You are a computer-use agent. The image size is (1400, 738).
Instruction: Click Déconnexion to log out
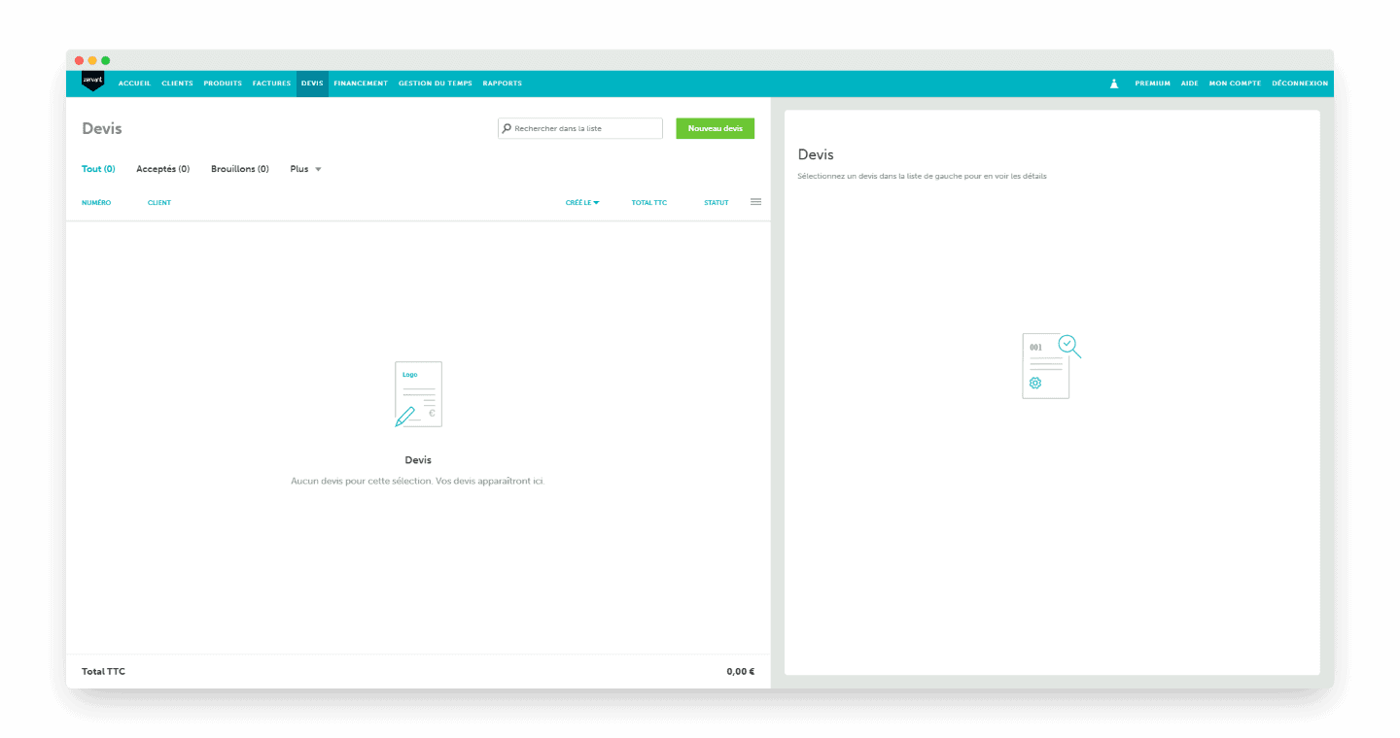click(1300, 84)
